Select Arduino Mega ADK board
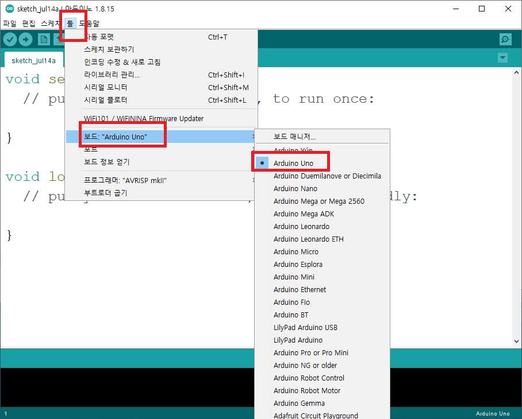This screenshot has width=522, height=419. (323, 214)
